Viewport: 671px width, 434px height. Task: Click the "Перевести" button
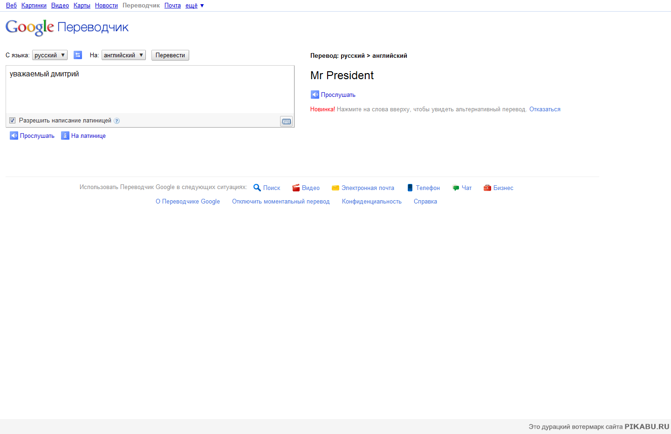(x=170, y=55)
